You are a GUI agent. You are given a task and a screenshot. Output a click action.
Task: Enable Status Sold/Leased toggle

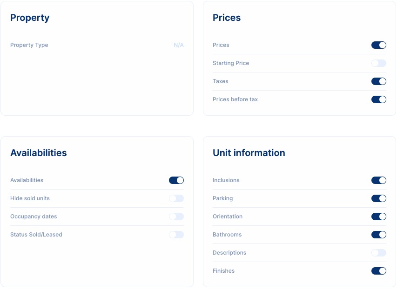coord(176,235)
